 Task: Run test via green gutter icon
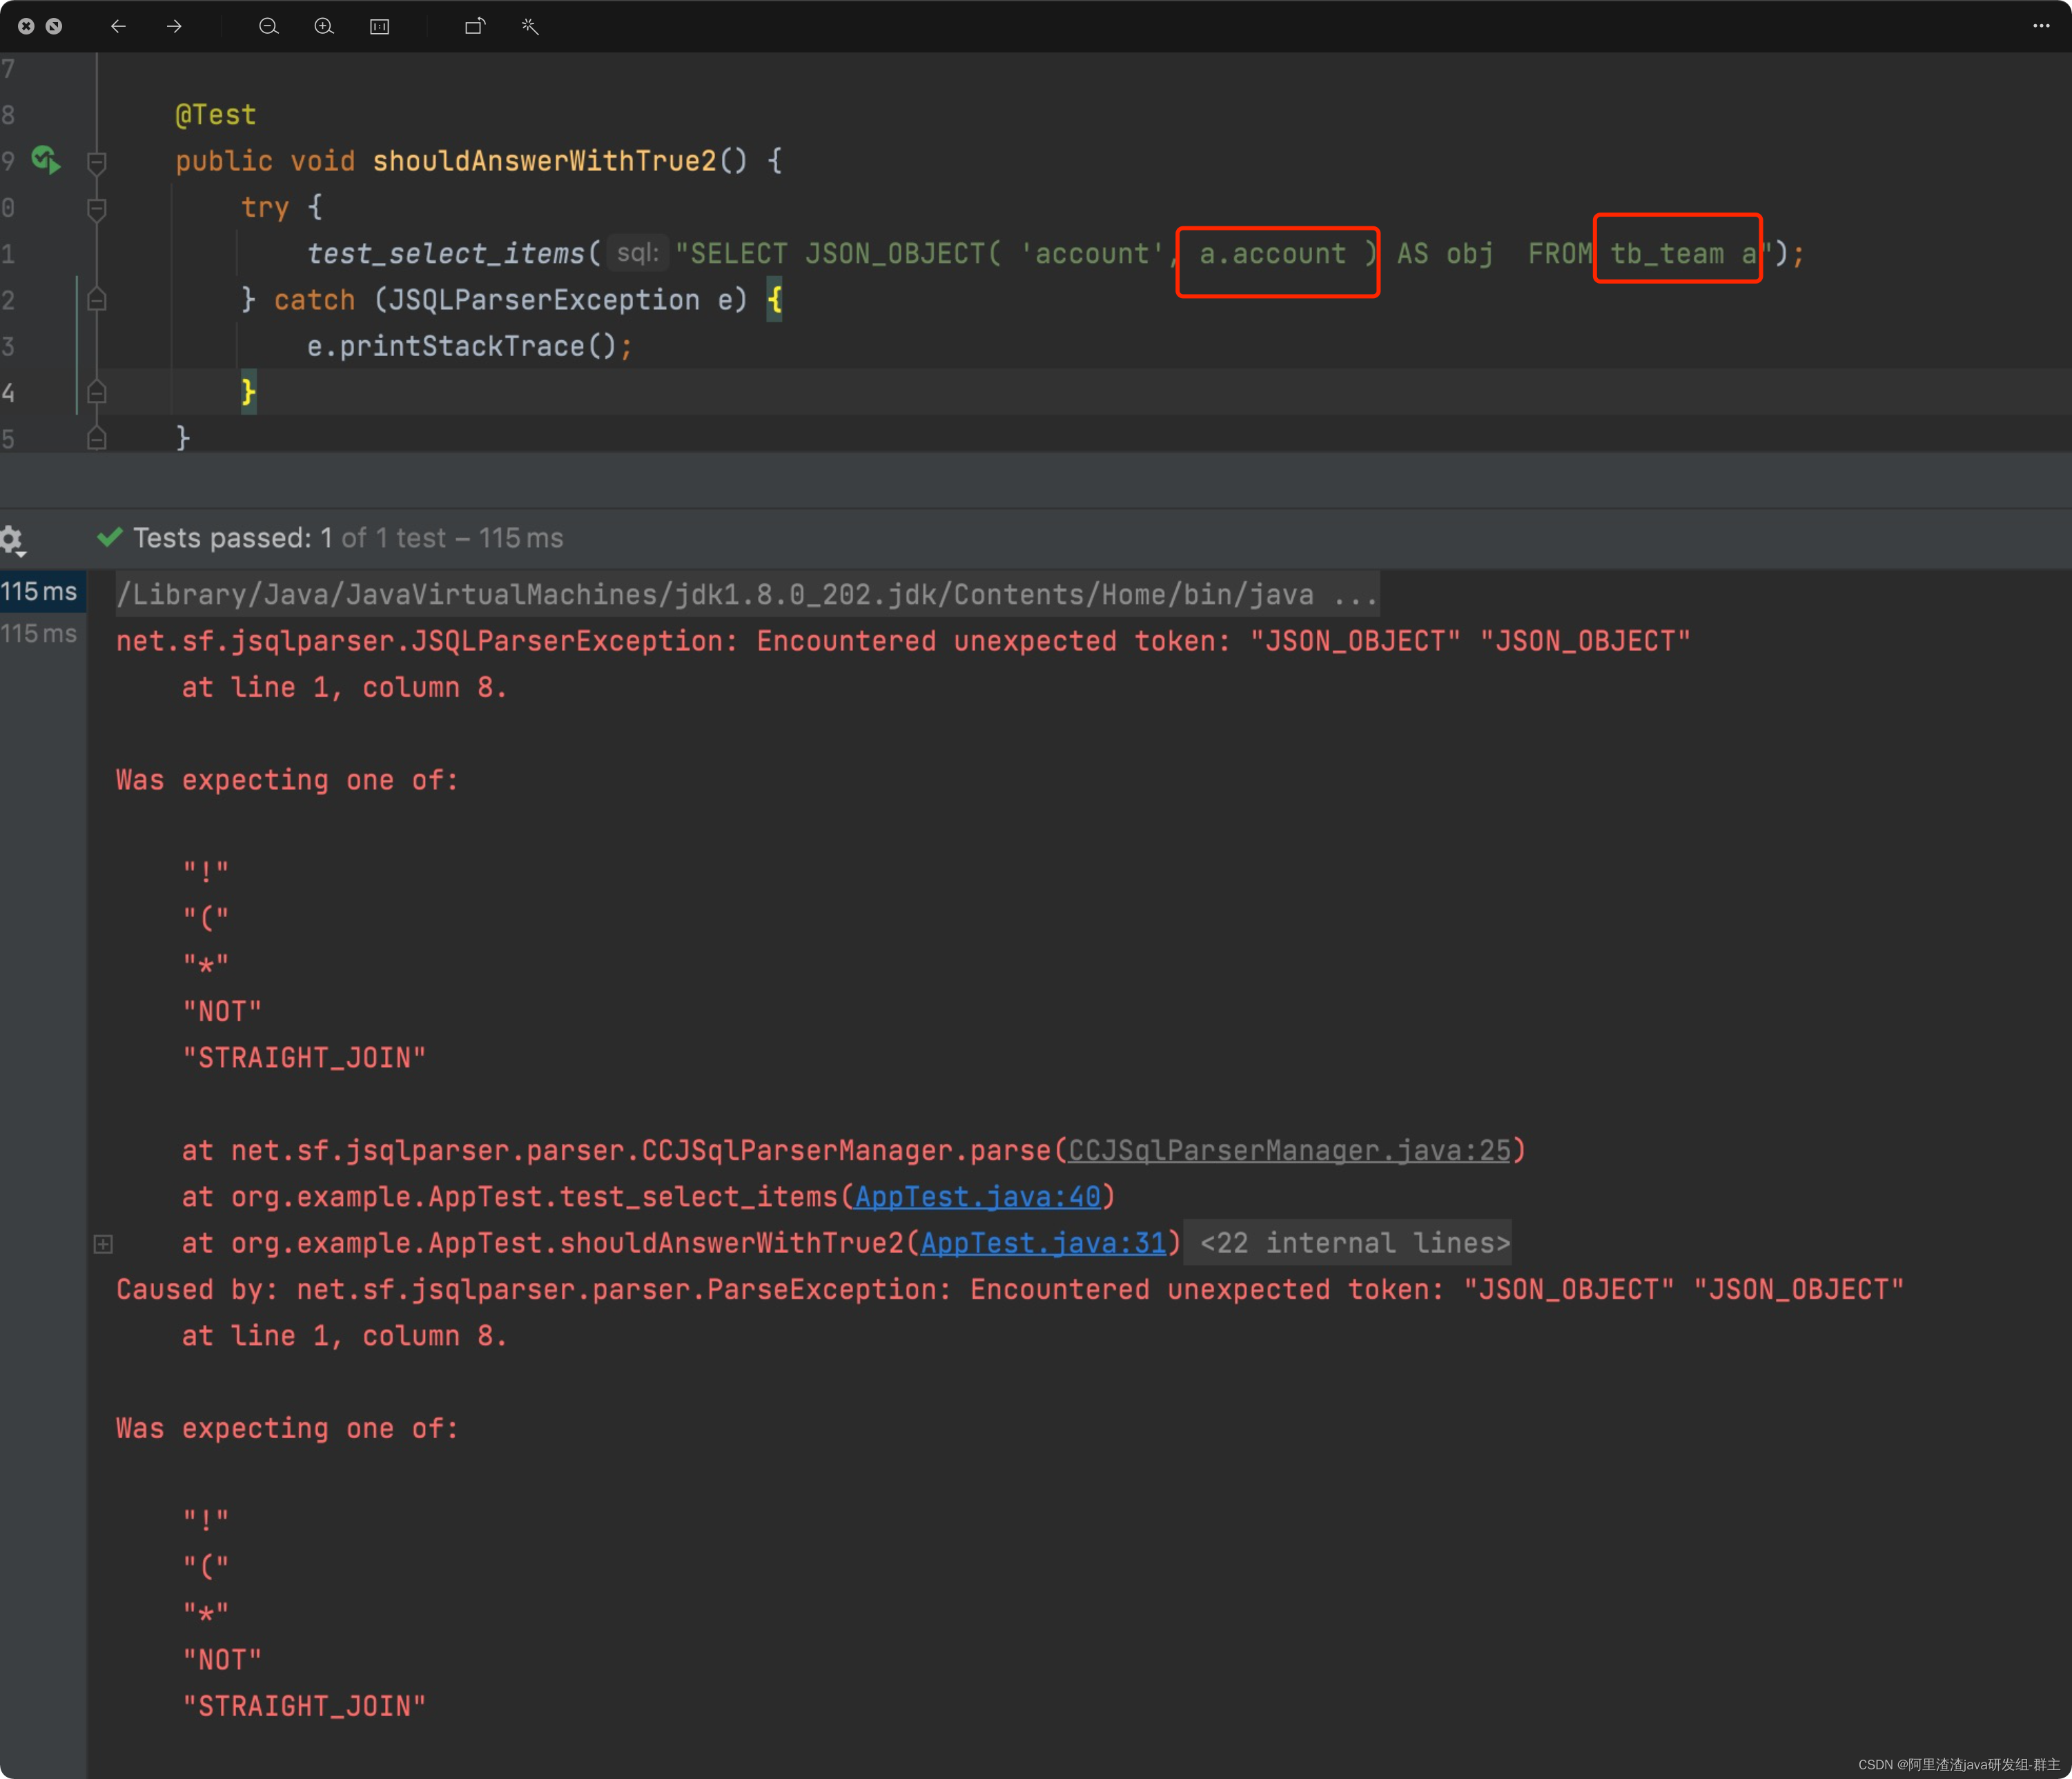coord(46,160)
